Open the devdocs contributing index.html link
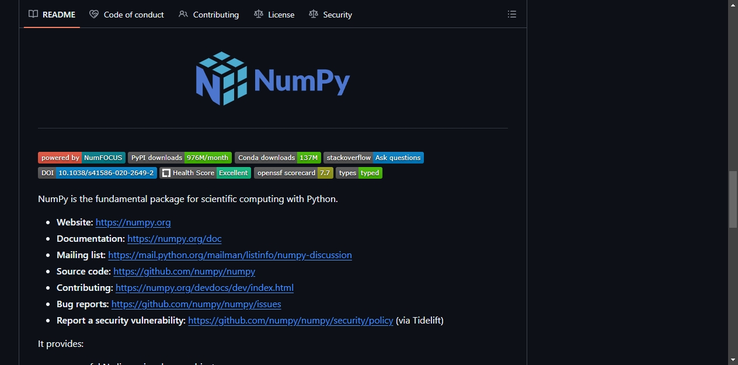Image resolution: width=738 pixels, height=365 pixels. pyautogui.click(x=204, y=288)
